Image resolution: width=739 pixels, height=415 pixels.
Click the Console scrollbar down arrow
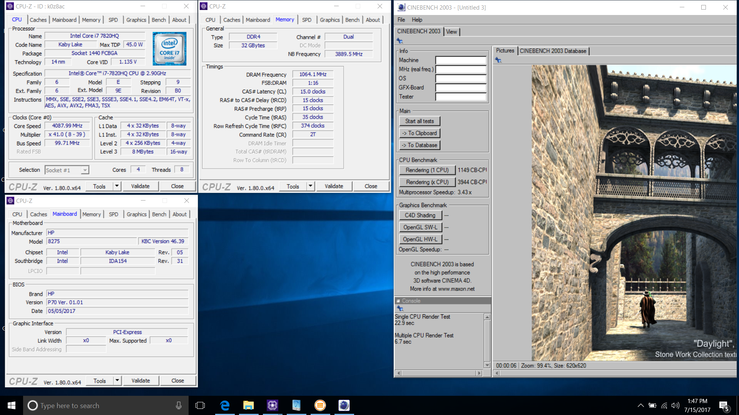pos(487,365)
